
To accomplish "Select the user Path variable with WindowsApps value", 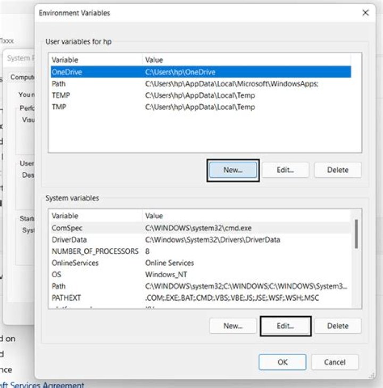I will pos(201,84).
